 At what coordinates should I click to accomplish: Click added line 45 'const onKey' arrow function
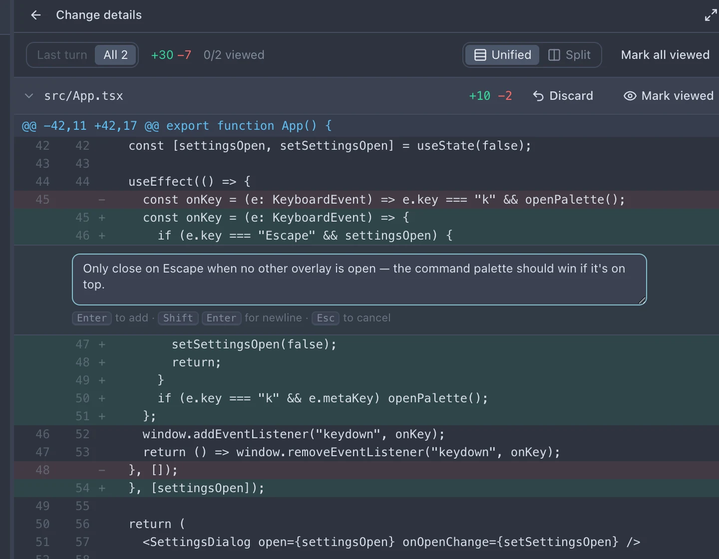pos(366,218)
